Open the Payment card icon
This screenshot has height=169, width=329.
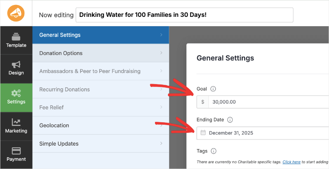tap(16, 151)
